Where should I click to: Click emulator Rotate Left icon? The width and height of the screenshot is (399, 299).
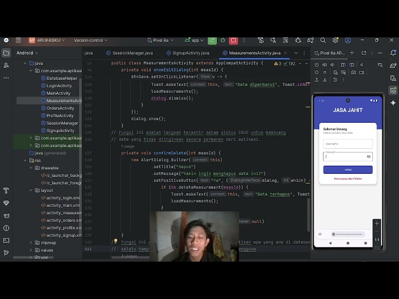[343, 65]
